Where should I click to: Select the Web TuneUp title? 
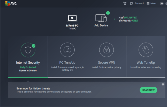146,63
